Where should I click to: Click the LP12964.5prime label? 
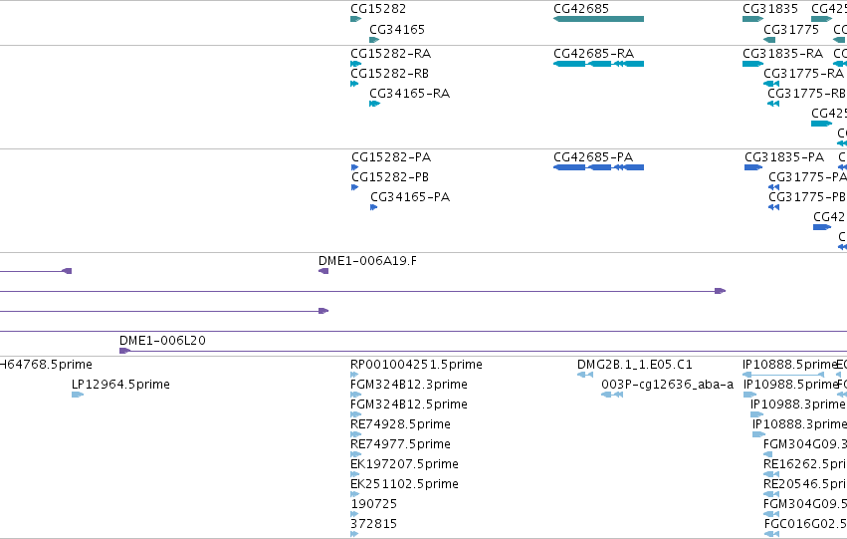pos(121,385)
